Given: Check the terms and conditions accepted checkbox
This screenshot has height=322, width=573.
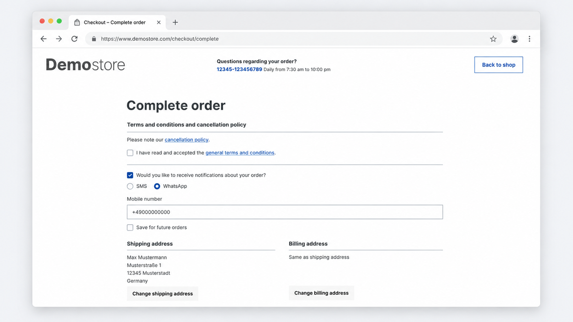Looking at the screenshot, I should pyautogui.click(x=130, y=153).
